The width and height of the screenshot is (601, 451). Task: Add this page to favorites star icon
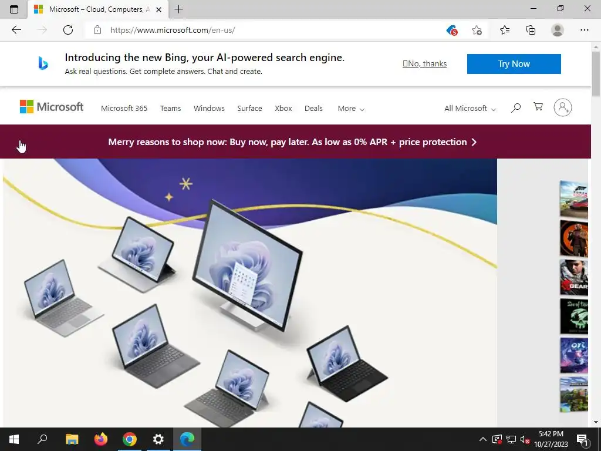(477, 30)
